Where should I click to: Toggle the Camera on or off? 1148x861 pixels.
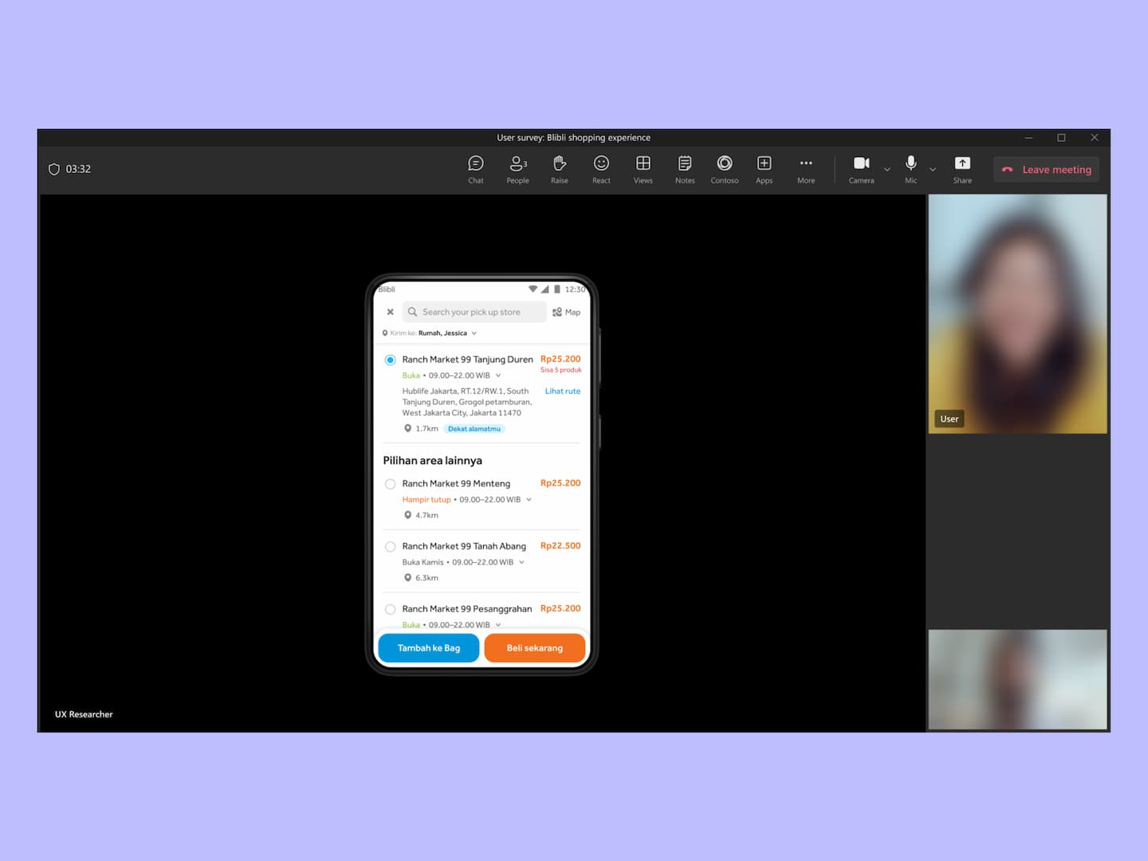tap(861, 169)
